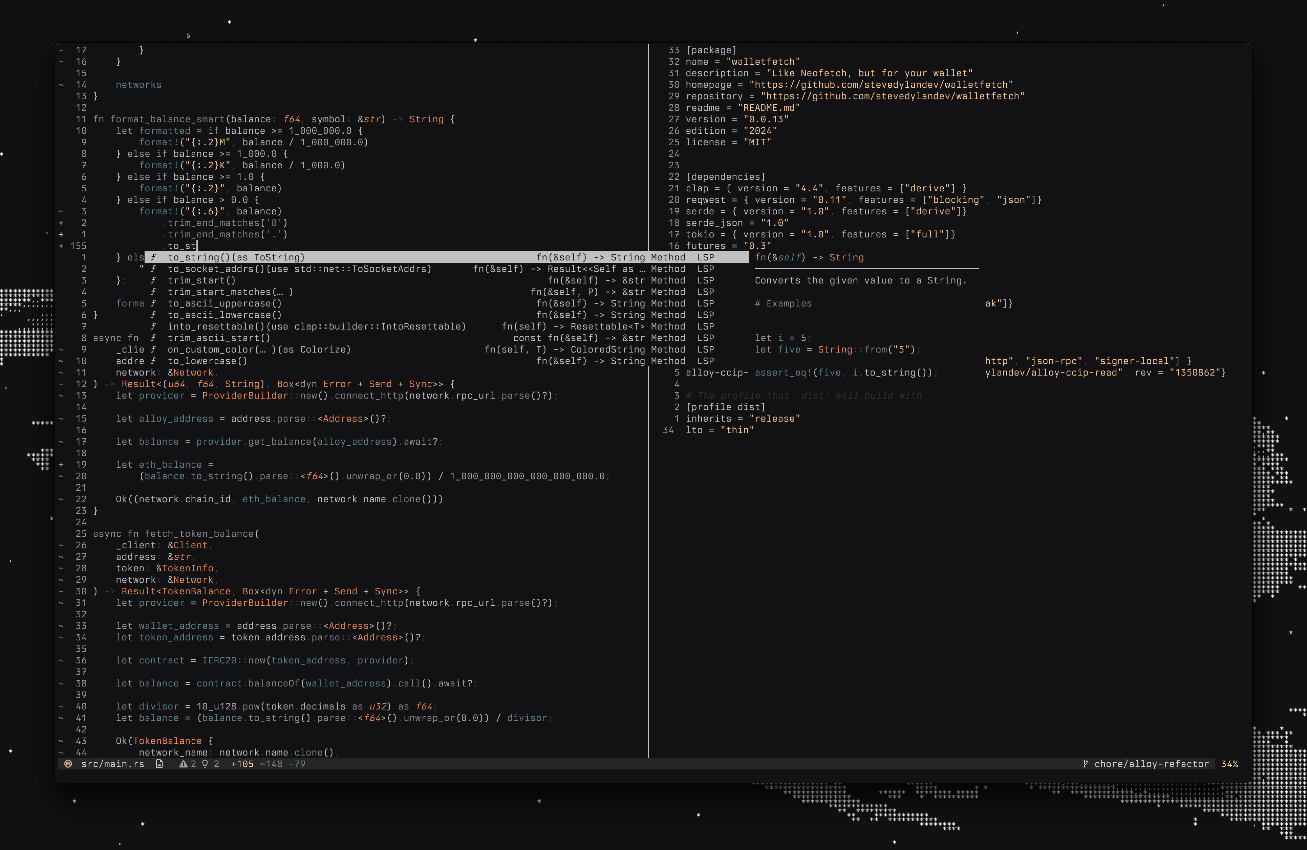
Task: Click lto = "thin" line
Action: 720,430
